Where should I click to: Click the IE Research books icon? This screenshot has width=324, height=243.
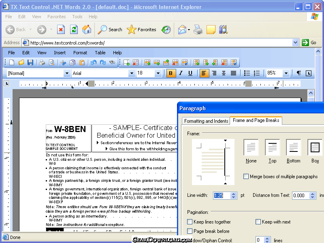pyautogui.click(x=224, y=30)
